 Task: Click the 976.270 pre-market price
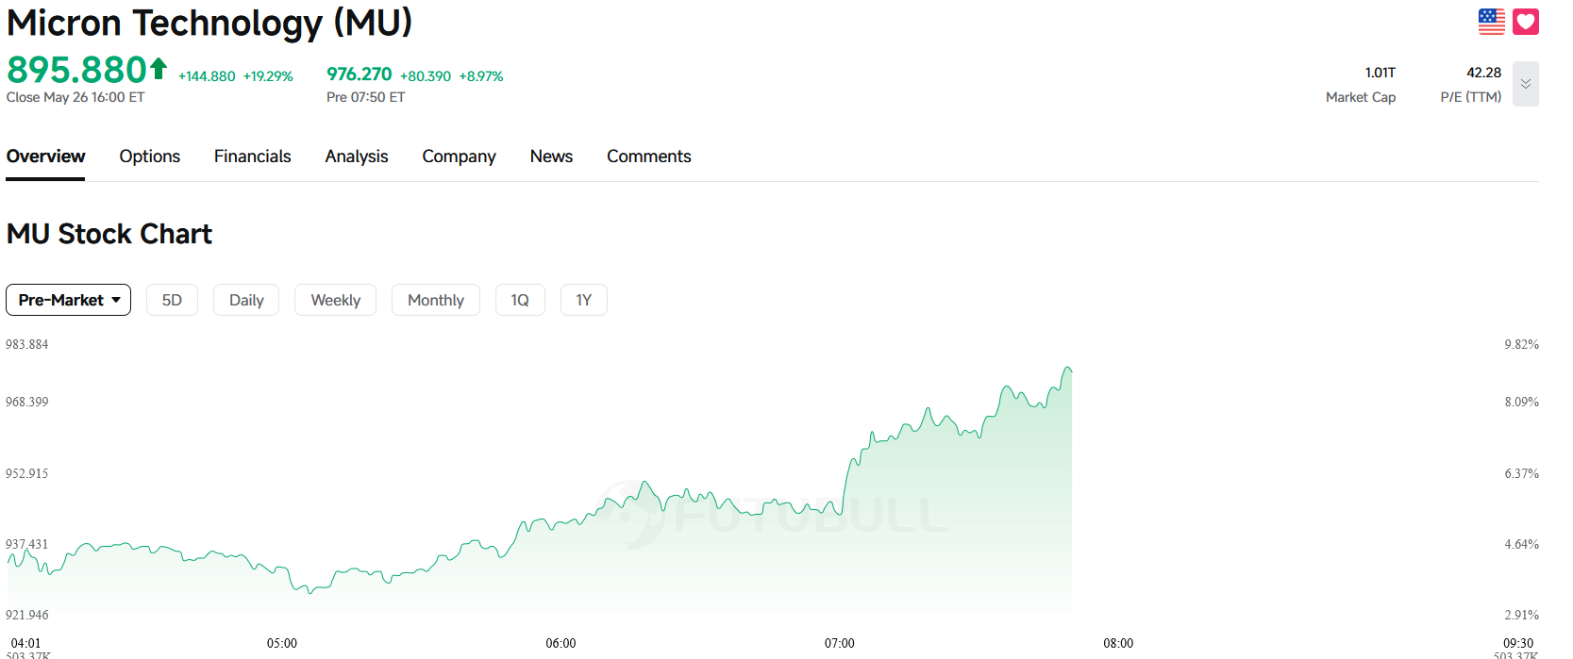pyautogui.click(x=360, y=74)
